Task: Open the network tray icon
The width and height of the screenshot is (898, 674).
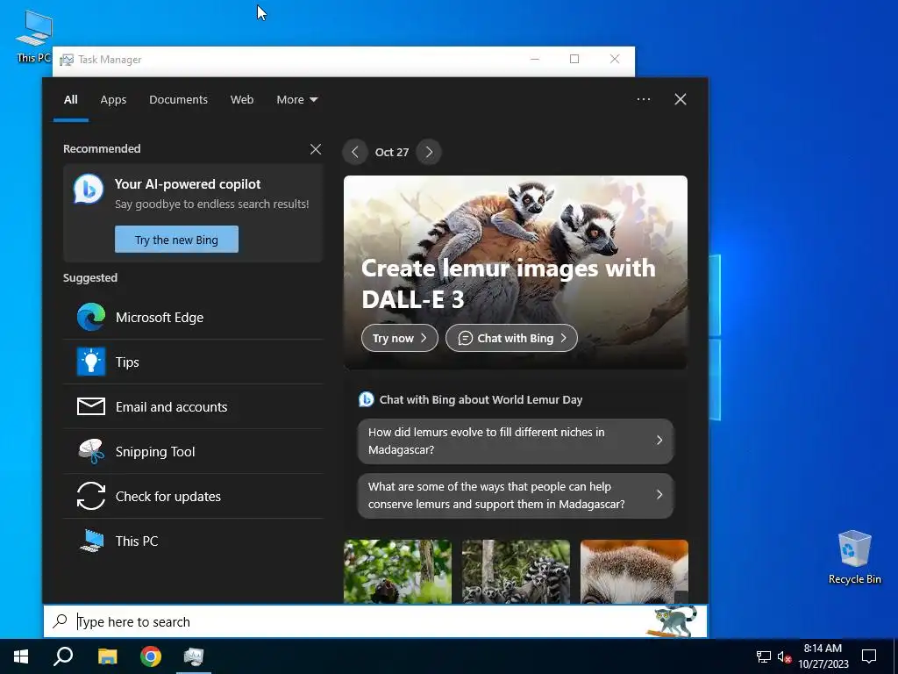Action: (x=764, y=656)
